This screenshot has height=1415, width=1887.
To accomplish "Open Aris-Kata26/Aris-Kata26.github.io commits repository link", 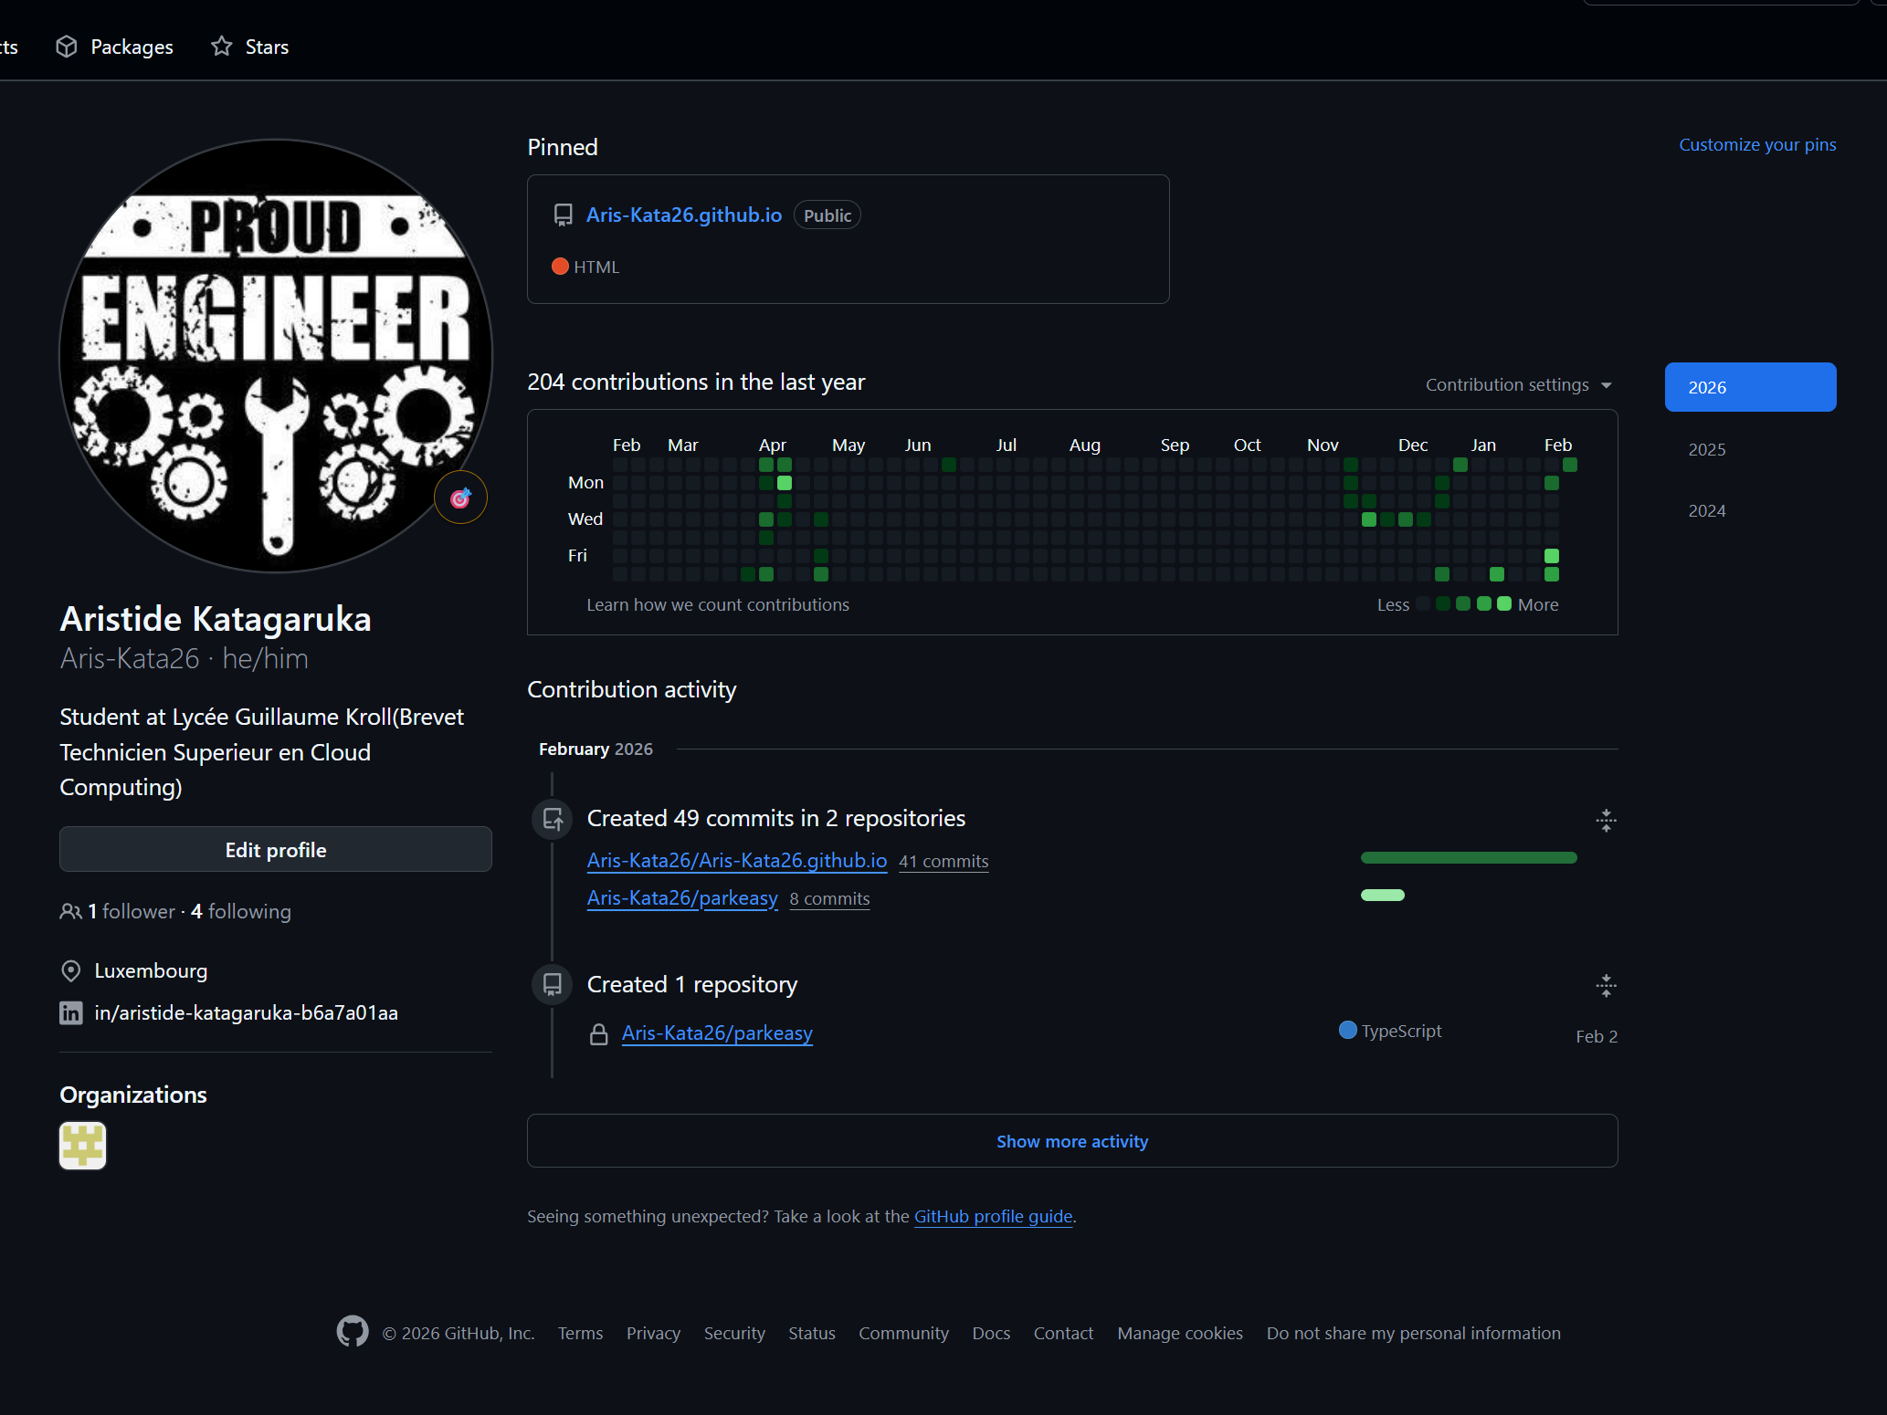I will point(737,860).
